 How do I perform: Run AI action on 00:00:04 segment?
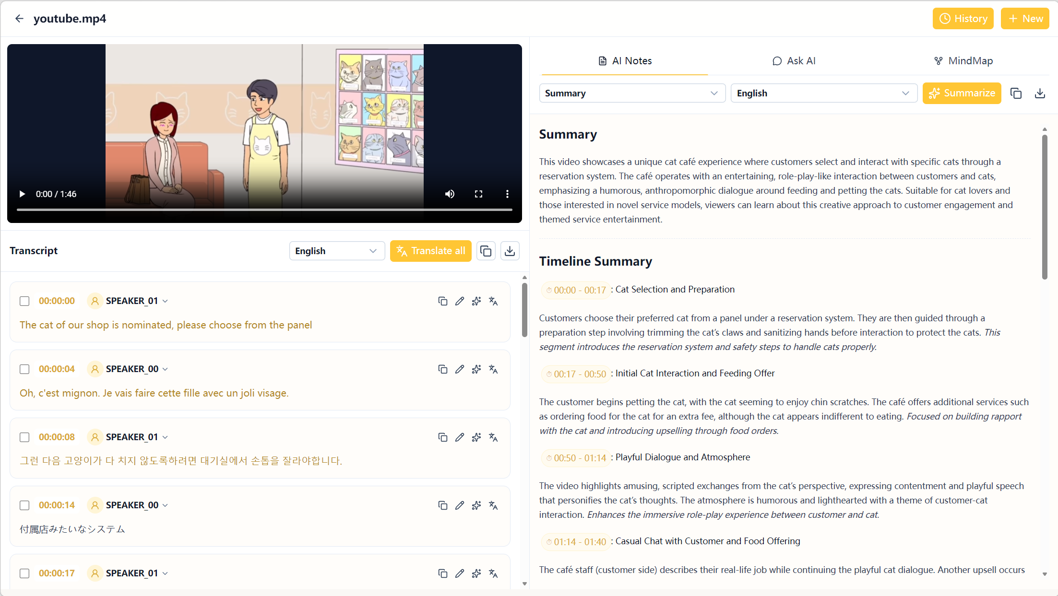click(476, 369)
